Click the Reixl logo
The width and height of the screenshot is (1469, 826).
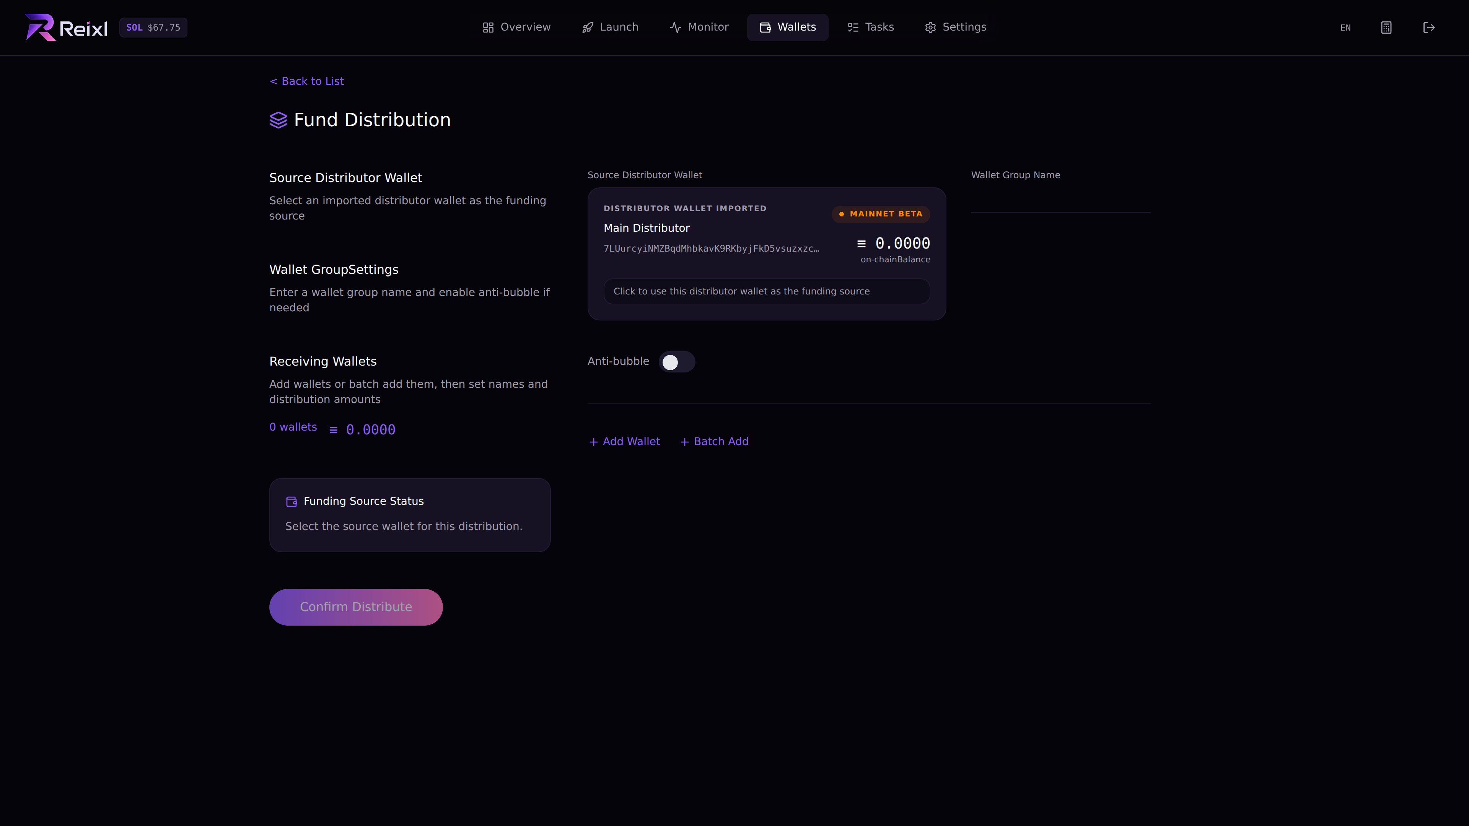click(x=66, y=28)
